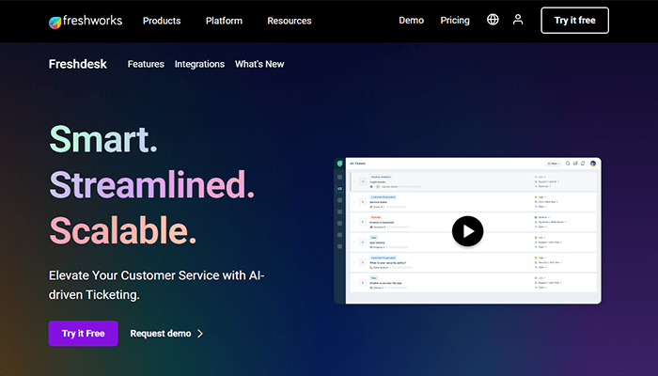Open the Resources menu
The height and width of the screenshot is (376, 658).
click(290, 21)
